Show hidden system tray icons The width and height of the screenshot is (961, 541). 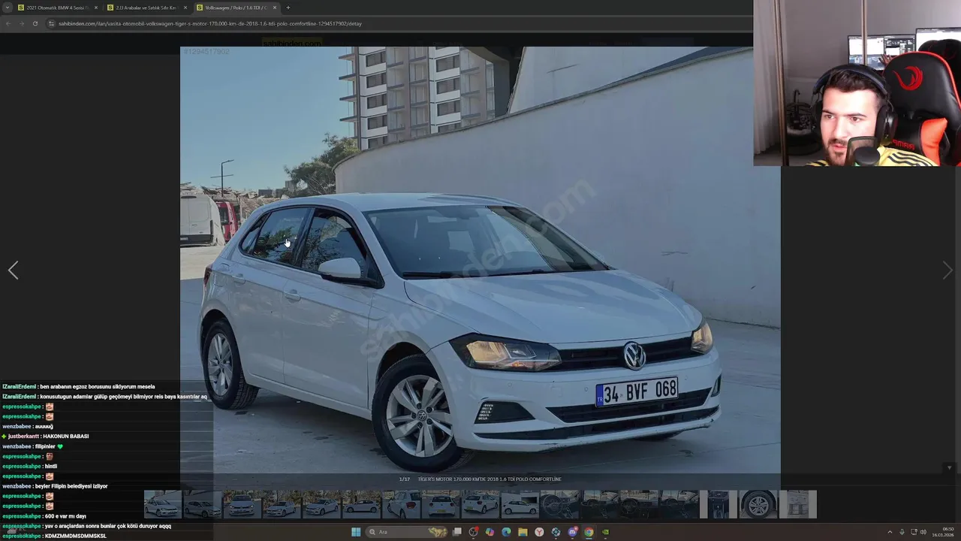click(x=890, y=532)
